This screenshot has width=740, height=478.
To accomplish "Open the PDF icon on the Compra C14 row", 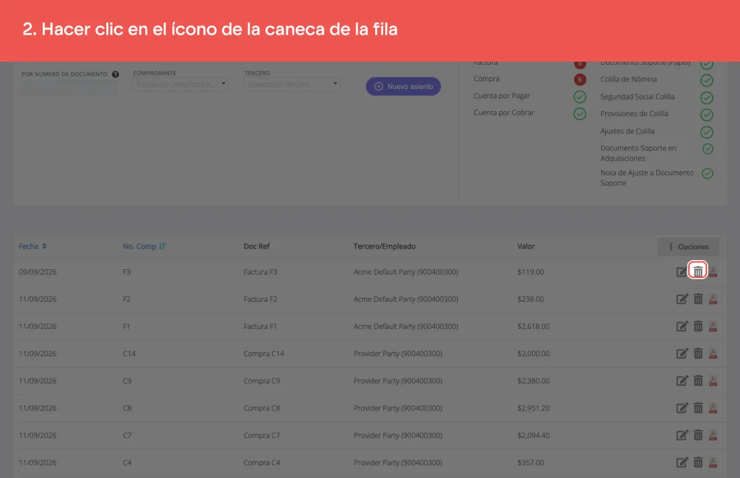I will [x=713, y=353].
